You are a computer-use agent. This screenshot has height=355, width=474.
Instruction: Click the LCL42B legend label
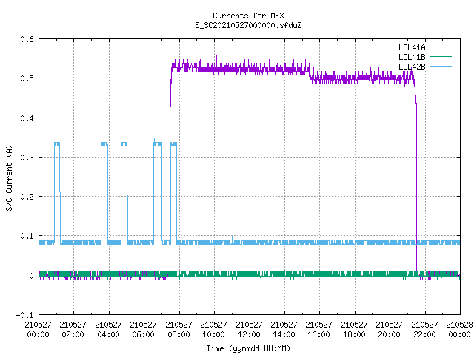coord(412,67)
